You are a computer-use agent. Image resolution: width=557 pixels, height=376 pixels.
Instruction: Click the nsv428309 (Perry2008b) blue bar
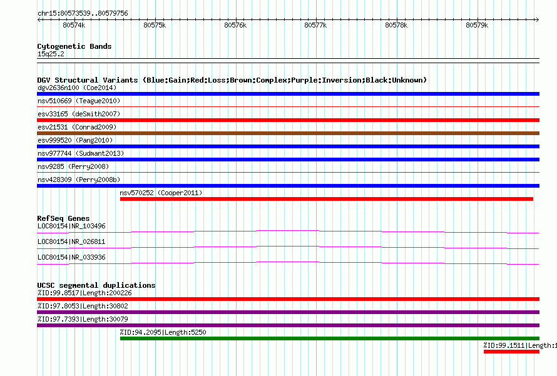pyautogui.click(x=288, y=186)
